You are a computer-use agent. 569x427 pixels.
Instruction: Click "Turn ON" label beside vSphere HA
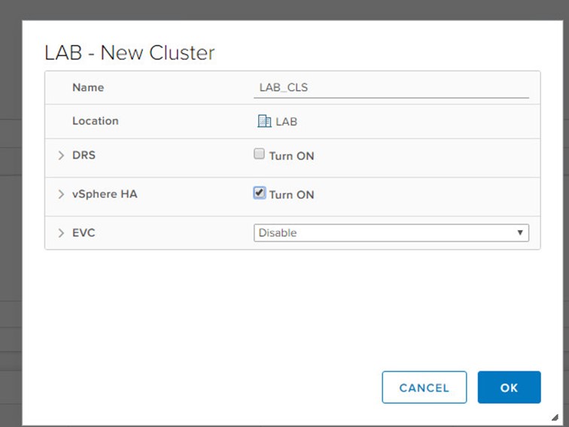(291, 195)
